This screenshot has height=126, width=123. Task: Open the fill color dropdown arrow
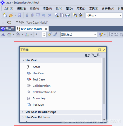pos(22,34)
